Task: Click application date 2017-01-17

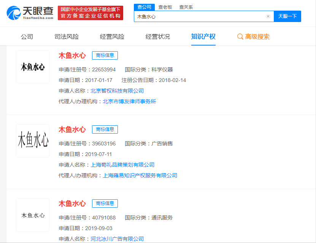Action: 99,80
